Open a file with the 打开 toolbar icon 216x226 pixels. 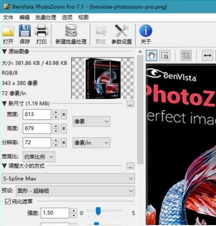click(x=8, y=34)
